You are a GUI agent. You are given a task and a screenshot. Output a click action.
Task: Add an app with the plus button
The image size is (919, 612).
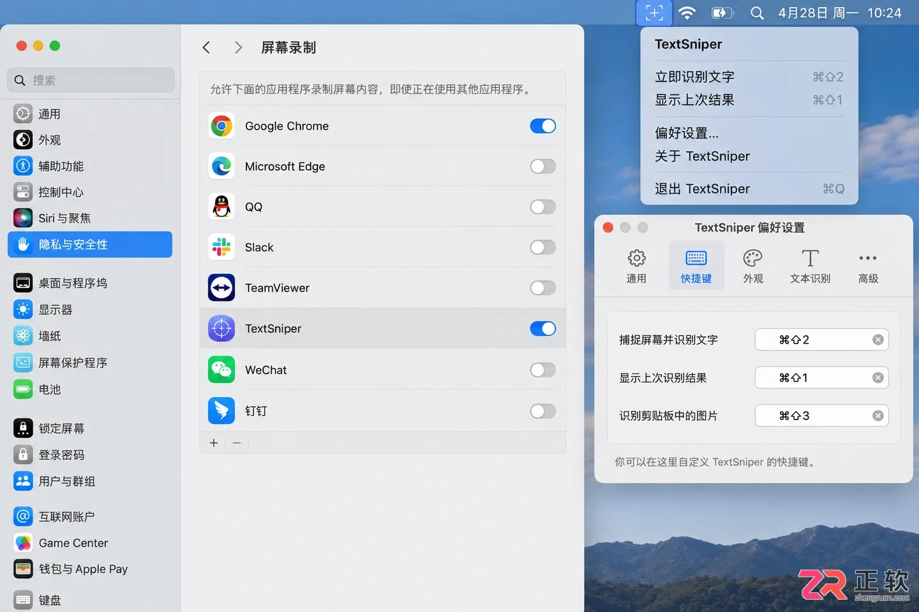tap(214, 443)
